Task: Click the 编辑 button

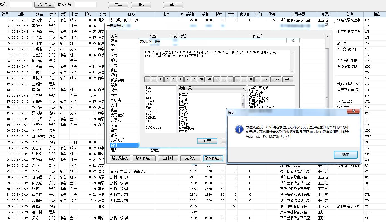Action: (141, 5)
